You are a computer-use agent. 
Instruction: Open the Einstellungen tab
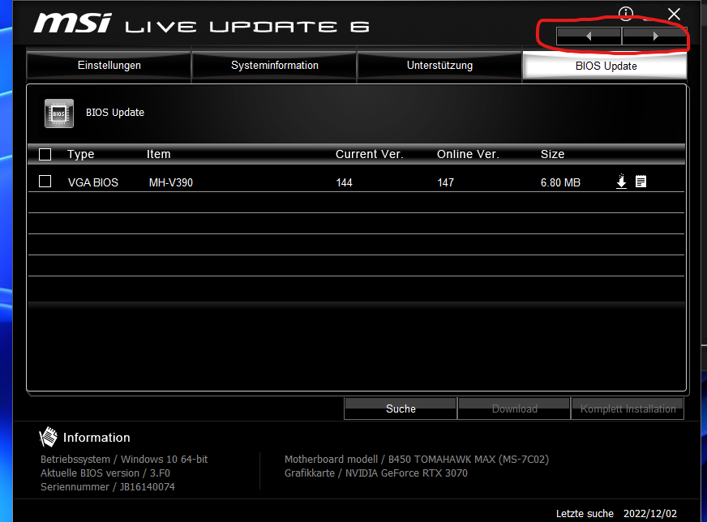(x=109, y=66)
